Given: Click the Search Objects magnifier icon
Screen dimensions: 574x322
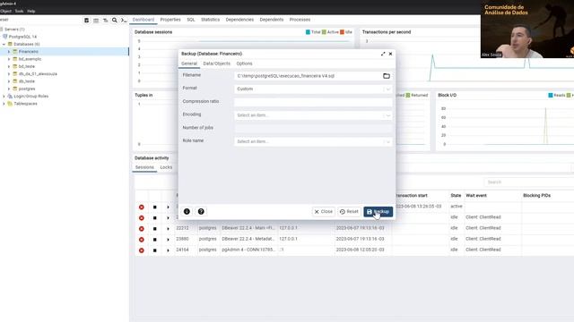Looking at the screenshot, I should coord(115,21).
